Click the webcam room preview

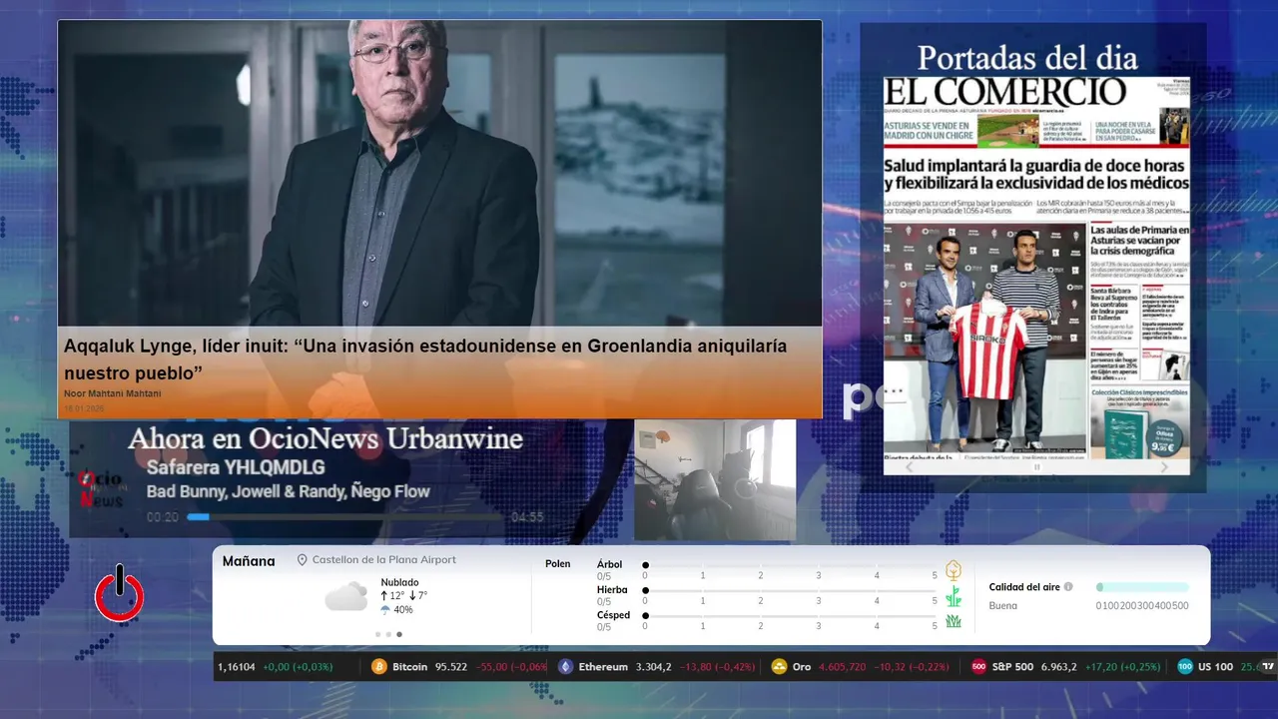pos(715,480)
